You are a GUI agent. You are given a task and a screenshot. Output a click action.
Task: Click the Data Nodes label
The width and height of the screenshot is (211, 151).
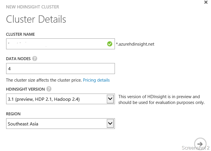tap(18, 59)
